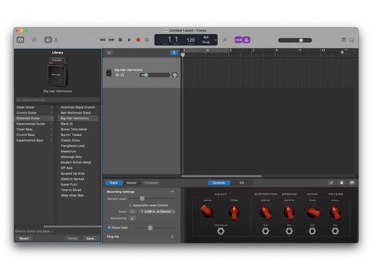Select the Distorted Guitar category
Viewport: 372px width, 279px height.
click(x=34, y=118)
